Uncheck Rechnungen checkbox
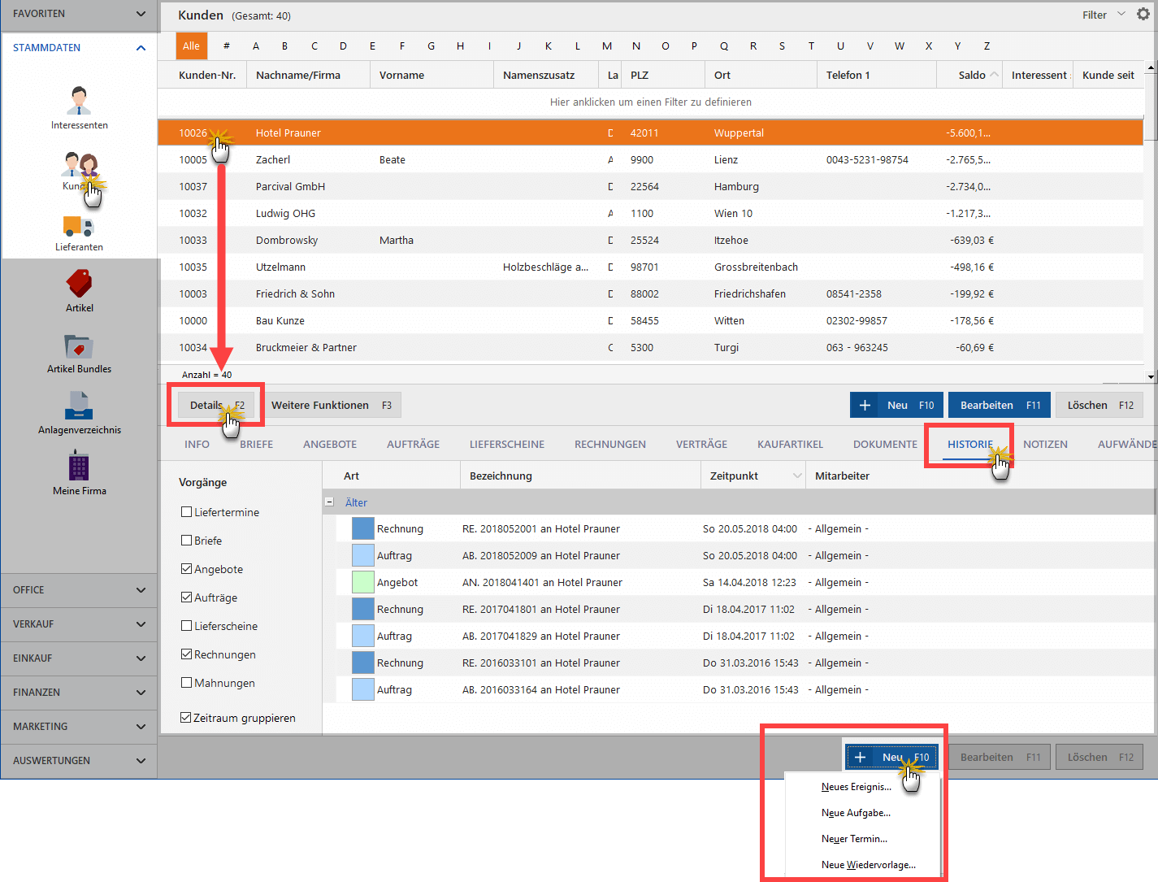The height and width of the screenshot is (882, 1158). point(186,654)
